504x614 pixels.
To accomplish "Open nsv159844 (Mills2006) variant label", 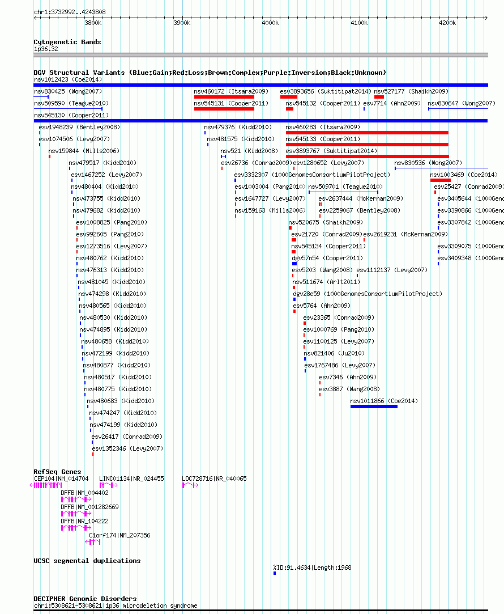I will click(x=84, y=151).
